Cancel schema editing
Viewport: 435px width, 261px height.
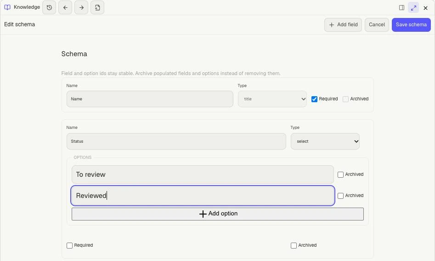coord(377,25)
